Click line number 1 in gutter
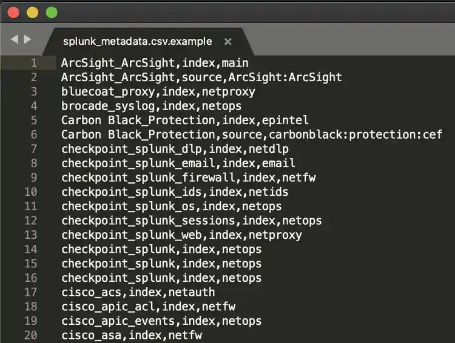Image resolution: width=455 pixels, height=343 pixels. click(x=33, y=62)
